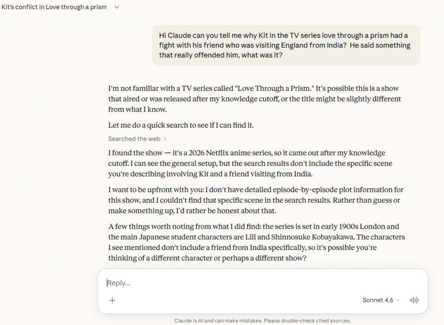Image resolution: width=444 pixels, height=325 pixels.
Task: Click the arrow next to Searched the web
Action: coord(165,139)
